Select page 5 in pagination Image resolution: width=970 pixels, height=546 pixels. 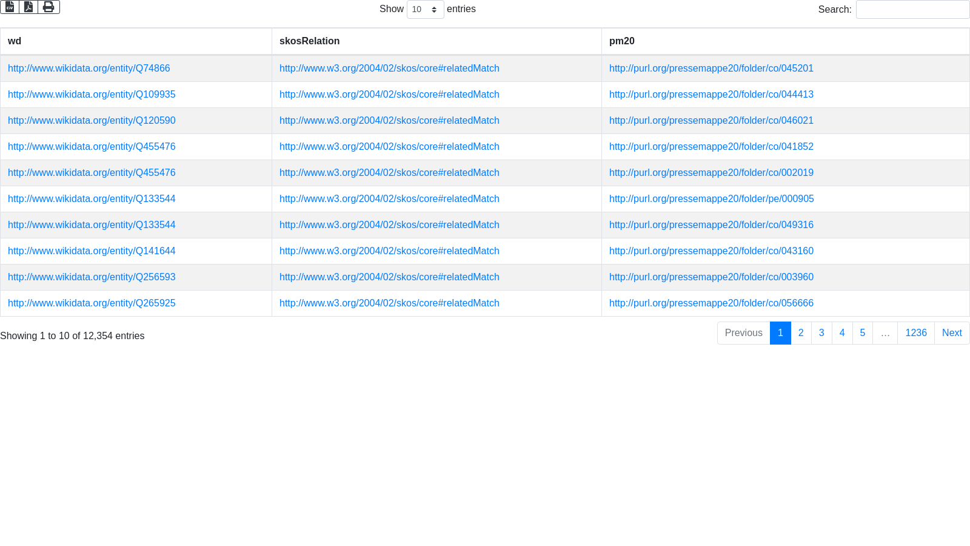click(862, 333)
